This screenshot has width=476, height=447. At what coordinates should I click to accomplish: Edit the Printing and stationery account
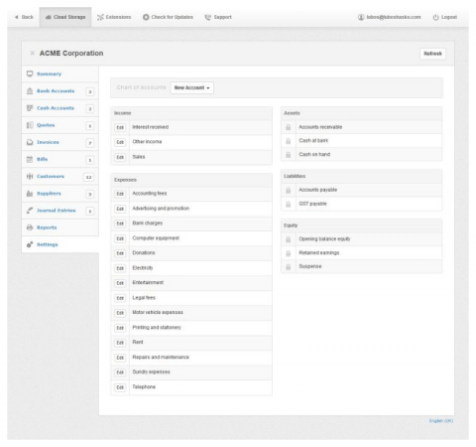(120, 328)
